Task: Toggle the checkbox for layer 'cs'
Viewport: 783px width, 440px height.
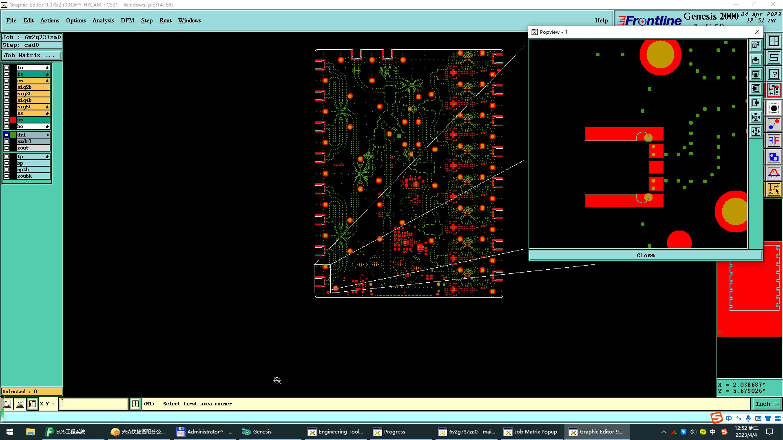Action: click(x=7, y=81)
